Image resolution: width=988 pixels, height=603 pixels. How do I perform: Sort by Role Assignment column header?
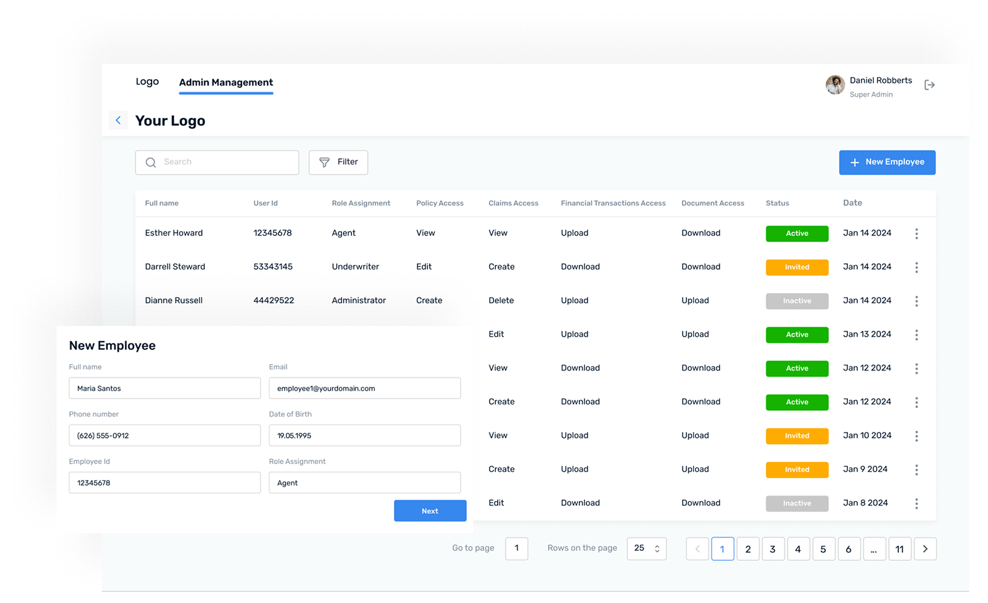pyautogui.click(x=361, y=204)
